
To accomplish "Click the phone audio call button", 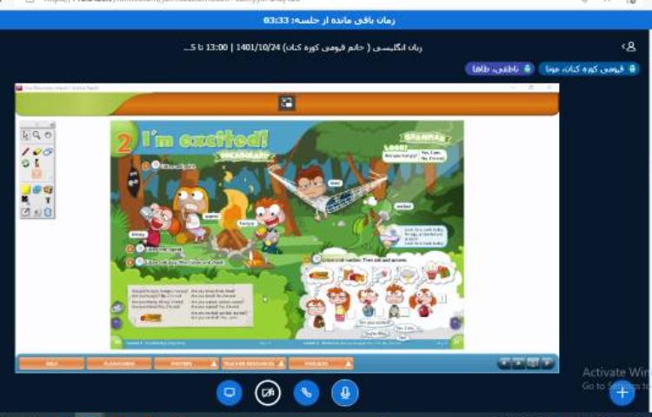I will coord(306,393).
